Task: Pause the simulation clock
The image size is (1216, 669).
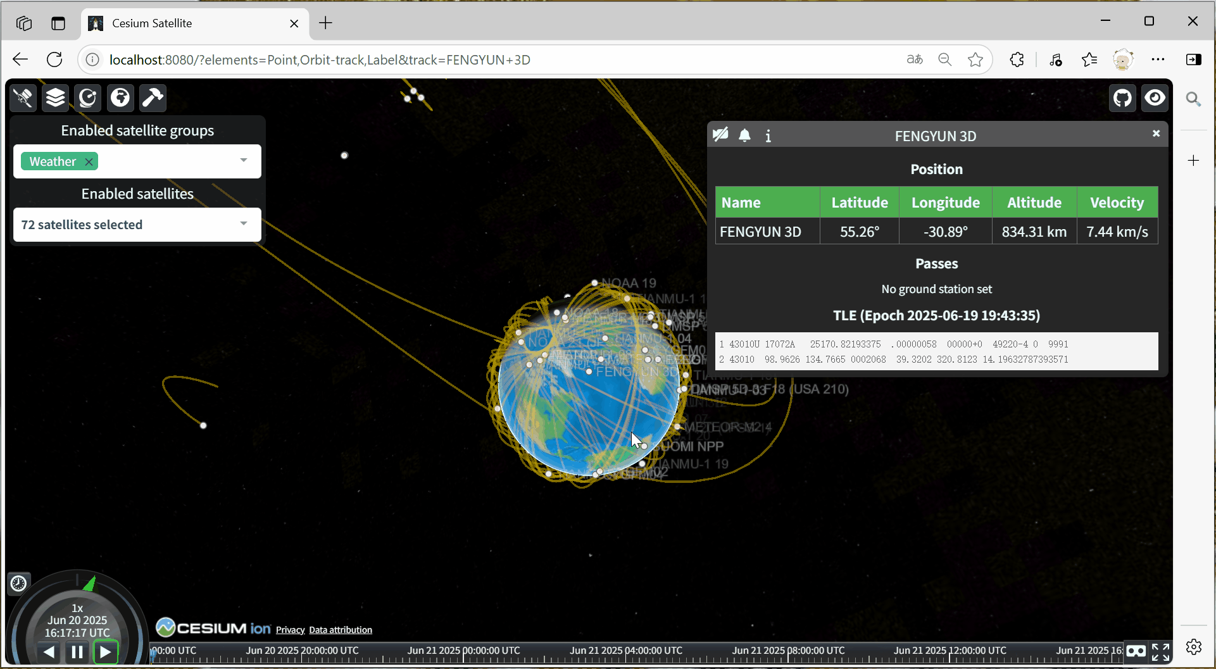Action: tap(77, 652)
